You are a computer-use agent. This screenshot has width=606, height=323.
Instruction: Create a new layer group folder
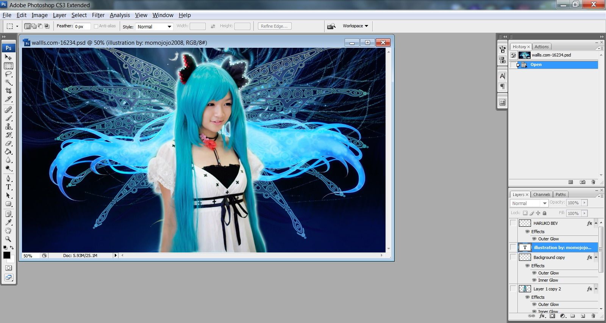click(573, 316)
